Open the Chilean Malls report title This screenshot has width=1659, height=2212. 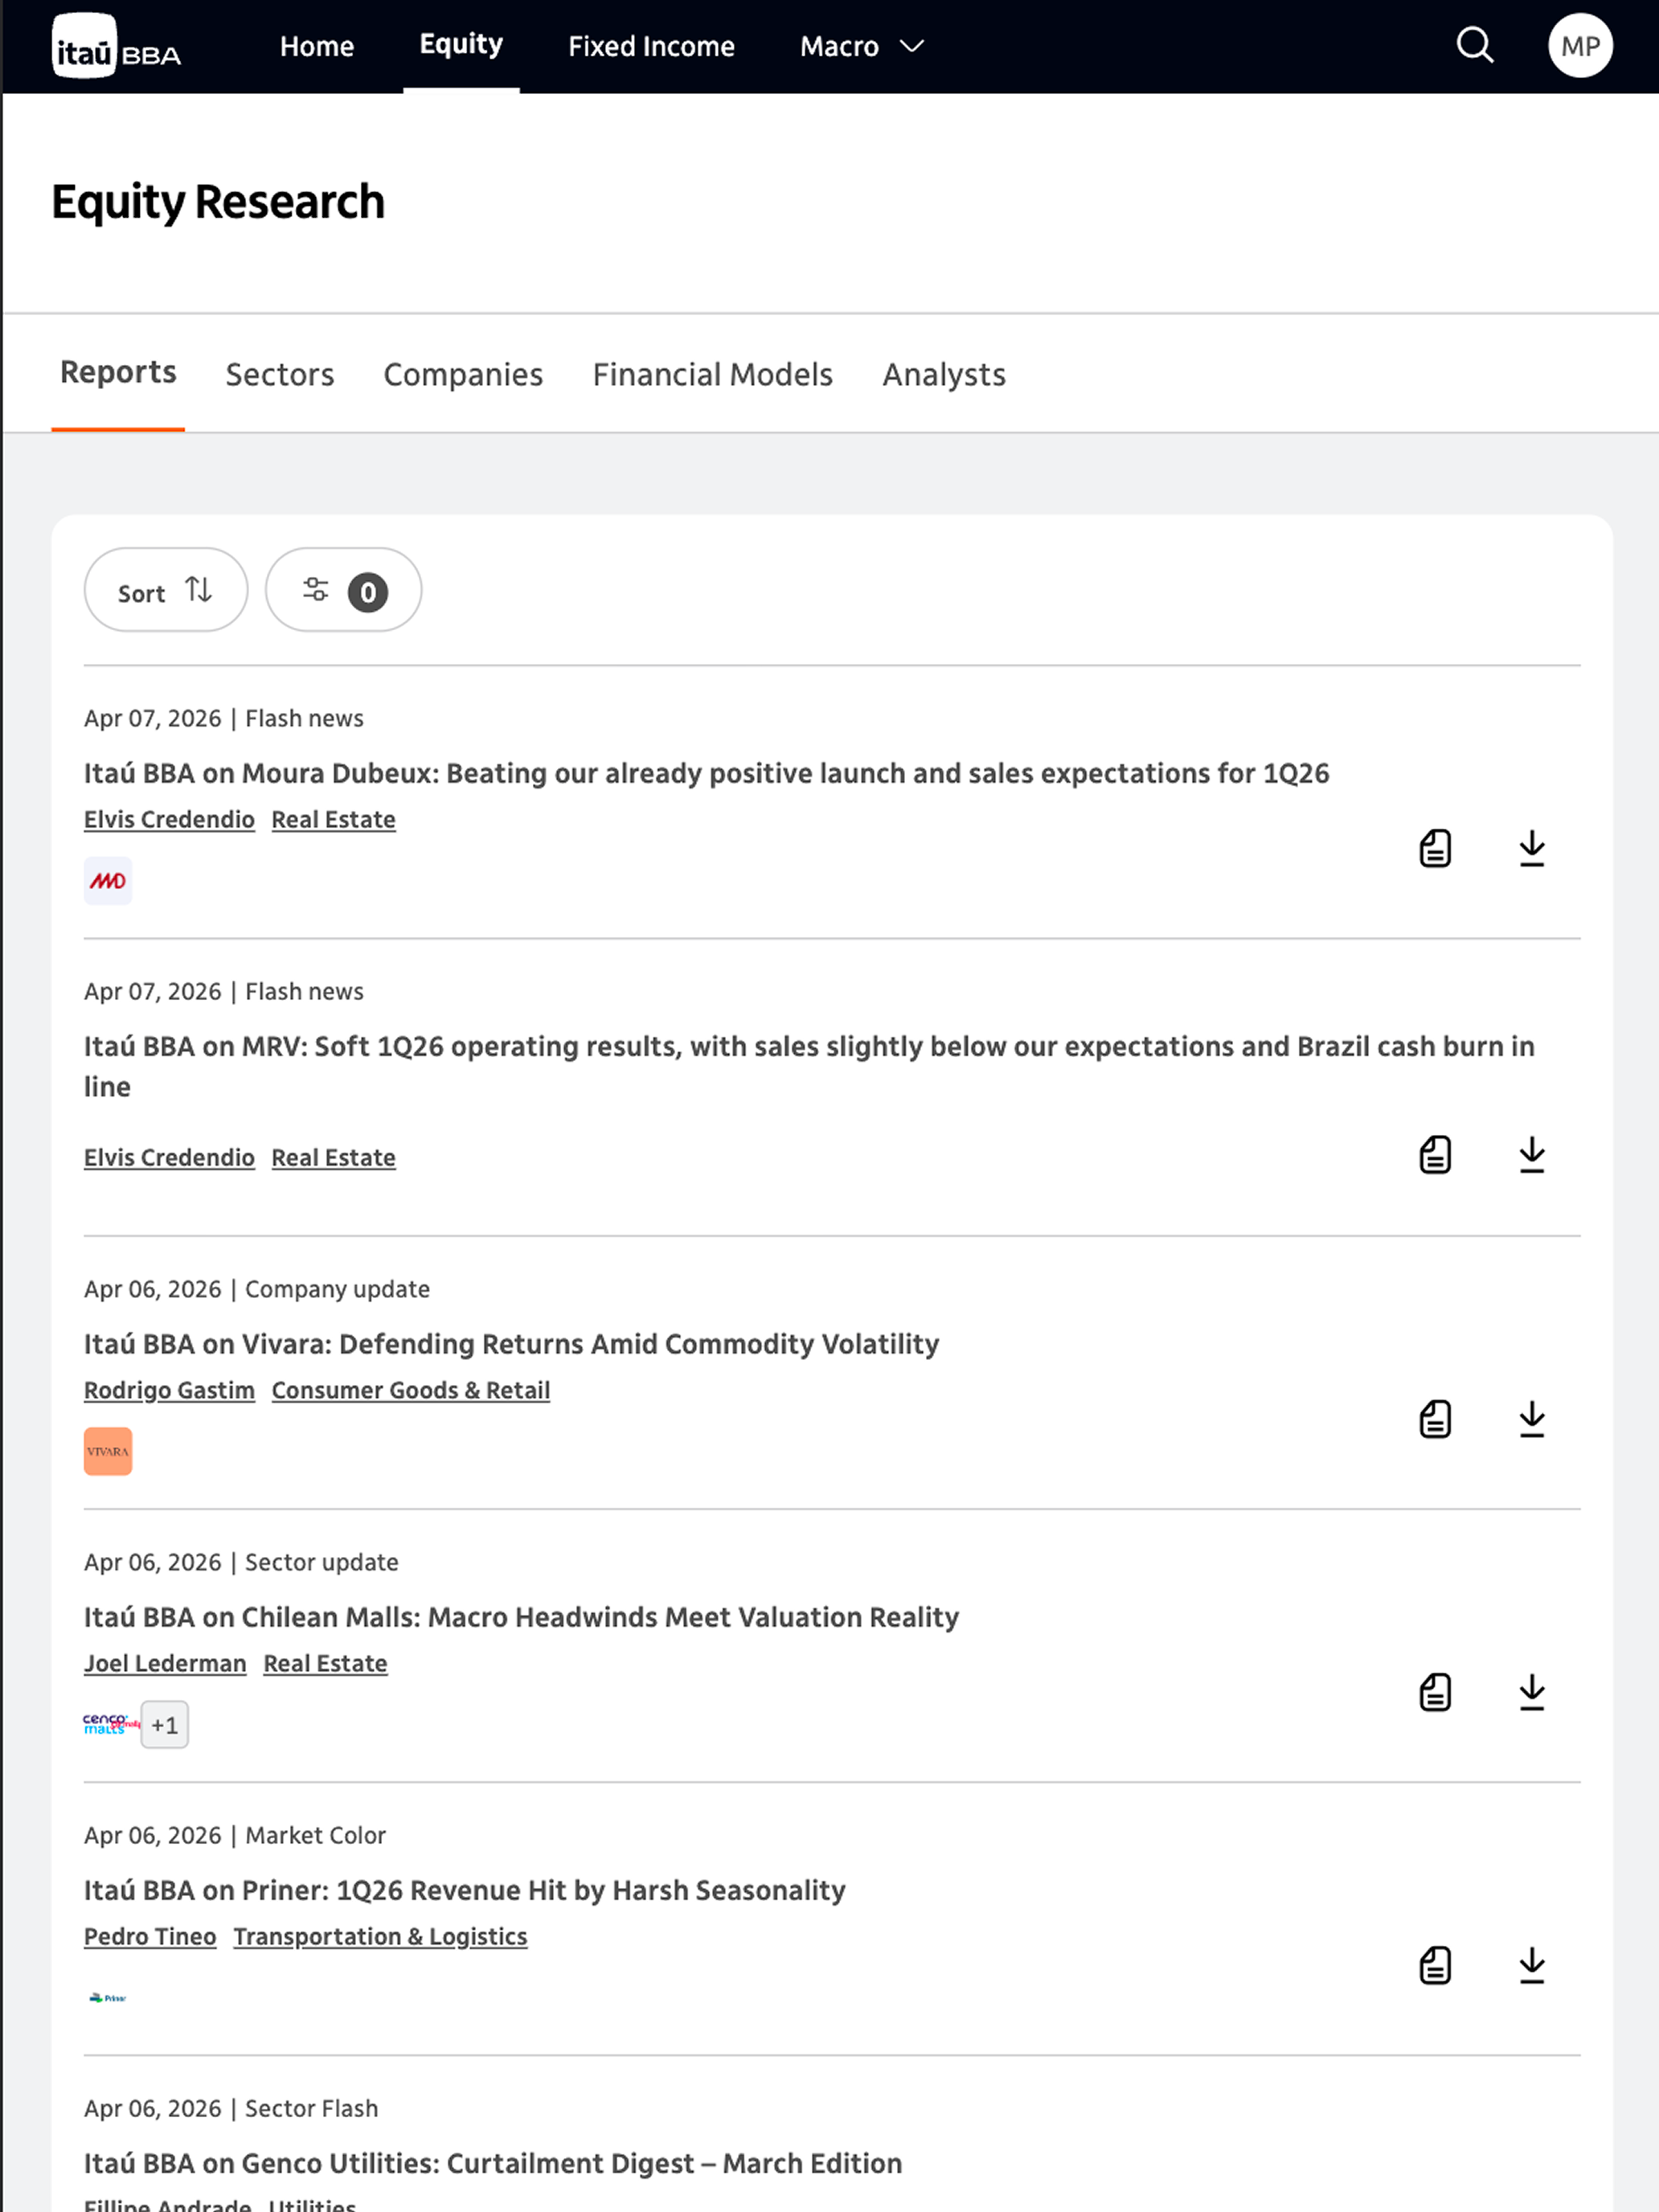[x=521, y=1616]
